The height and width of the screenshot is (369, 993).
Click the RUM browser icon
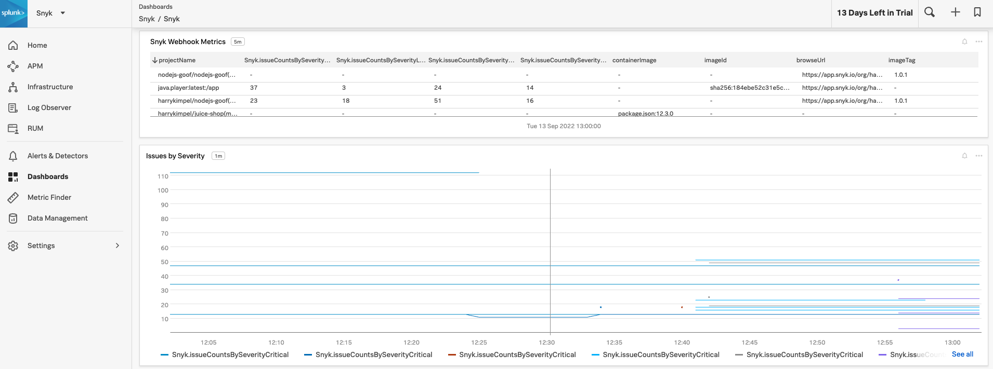13,129
